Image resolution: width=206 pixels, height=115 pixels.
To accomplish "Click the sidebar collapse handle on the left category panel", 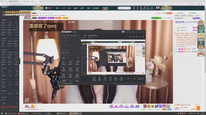I will [x=20, y=61].
